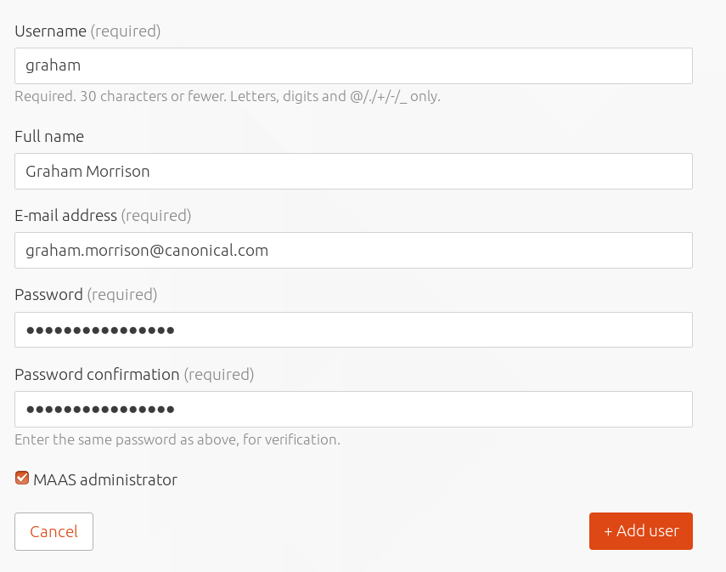
Task: Click into the Password confirmation field
Action: tap(353, 410)
